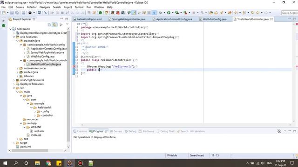Toggle Link with Editor in Project Explorer

(54, 25)
